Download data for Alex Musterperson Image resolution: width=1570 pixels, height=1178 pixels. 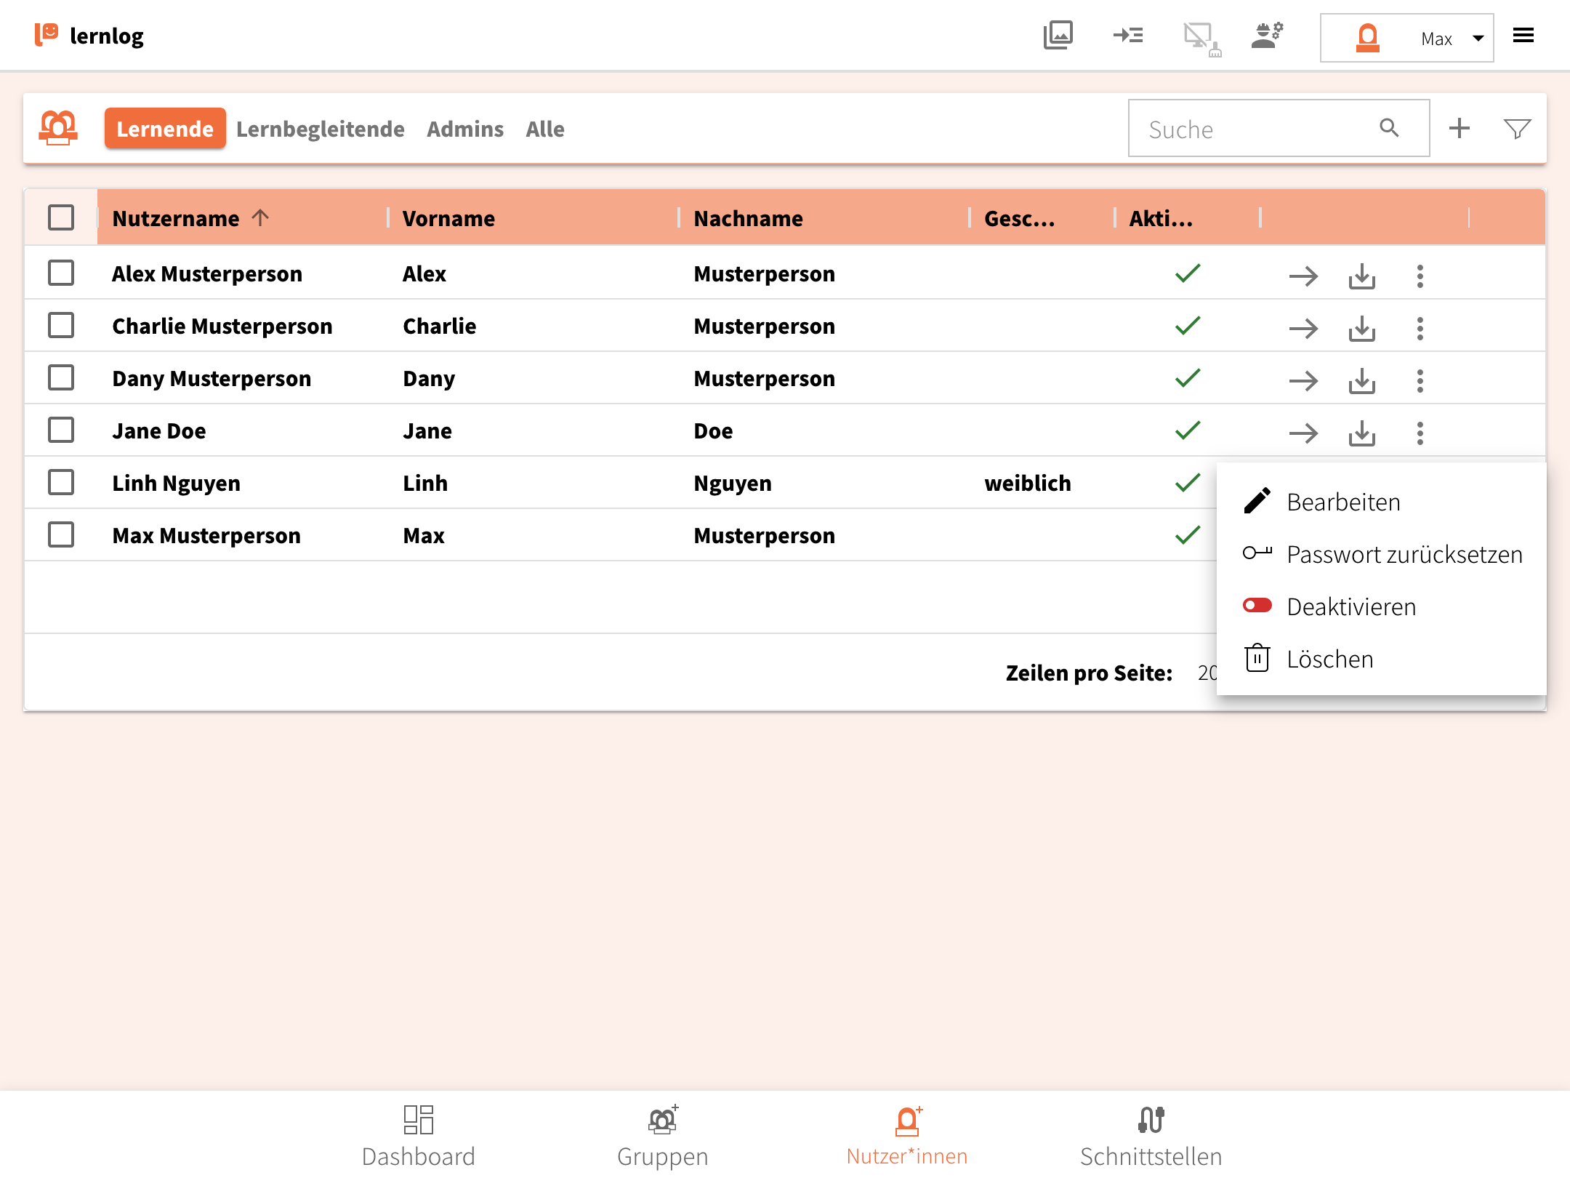[1361, 276]
